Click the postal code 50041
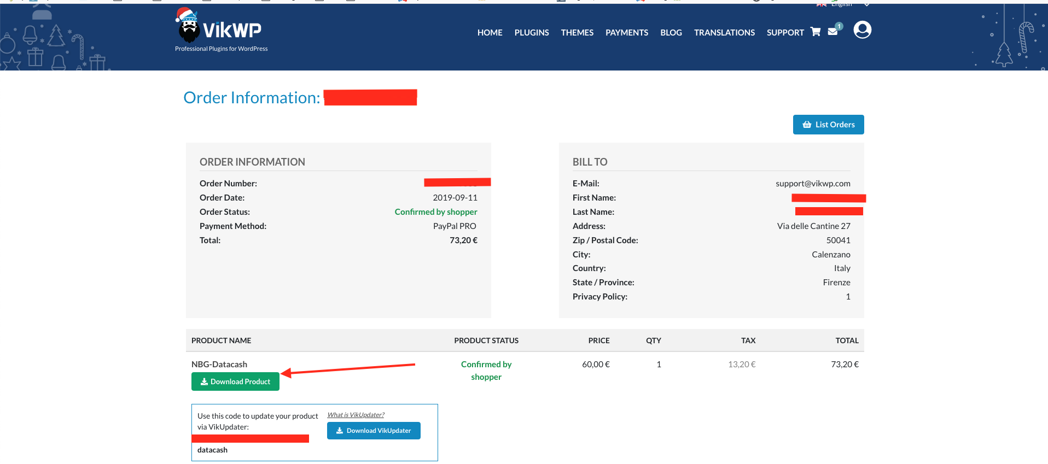 point(838,240)
